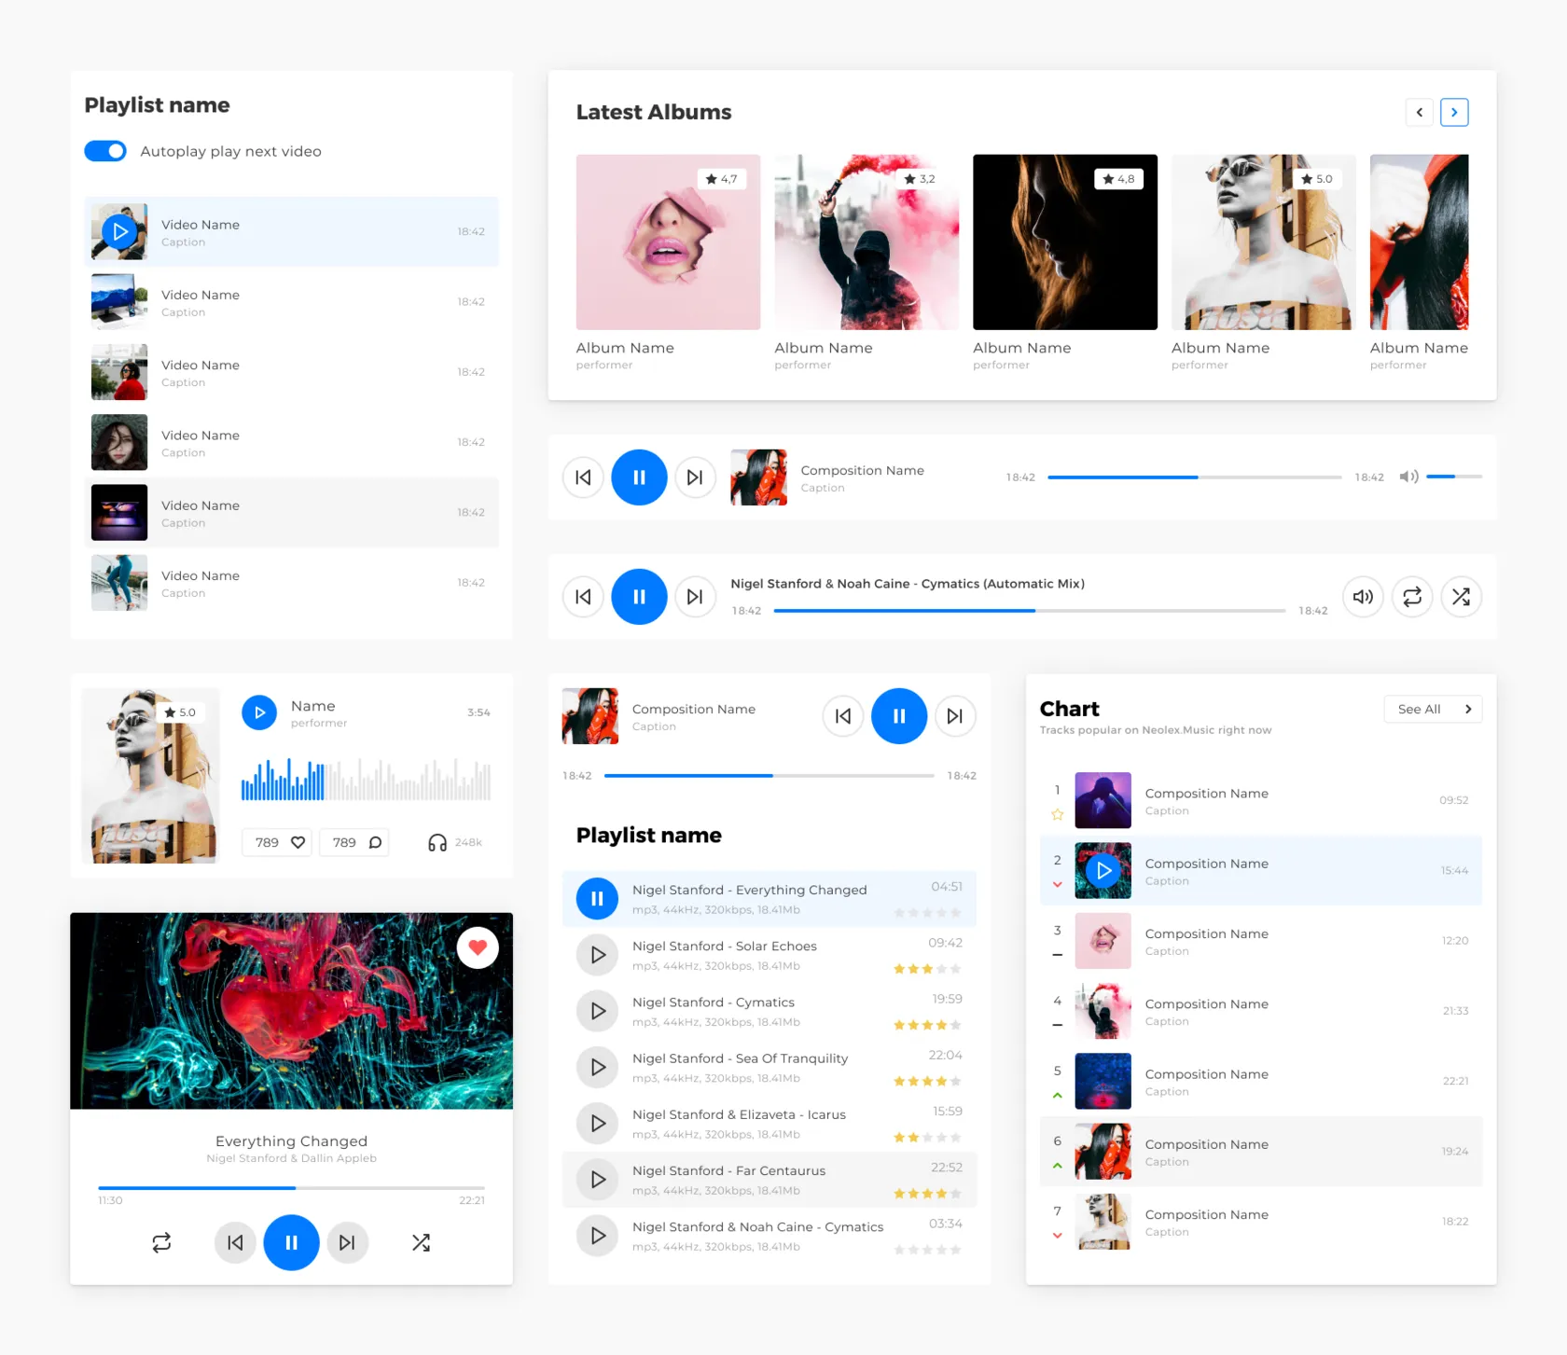Image resolution: width=1567 pixels, height=1355 pixels.
Task: Adjust the volume slider beside speaker icon
Action: coord(1453,477)
